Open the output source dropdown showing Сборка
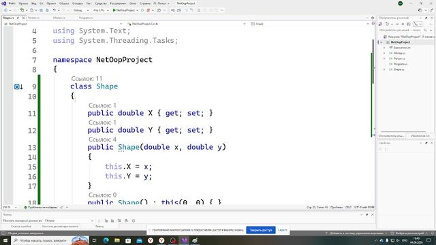This screenshot has width=436, height=245. (x=69, y=220)
